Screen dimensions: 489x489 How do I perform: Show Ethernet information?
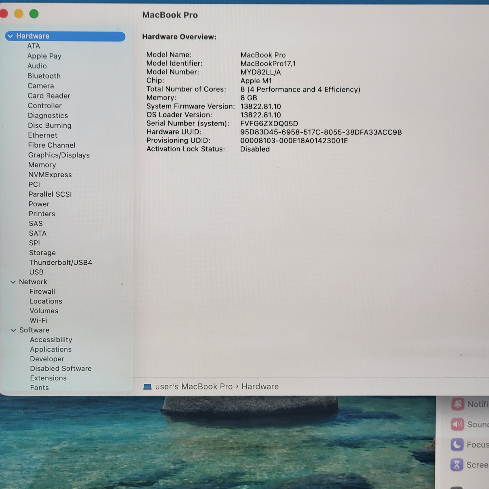pos(43,135)
